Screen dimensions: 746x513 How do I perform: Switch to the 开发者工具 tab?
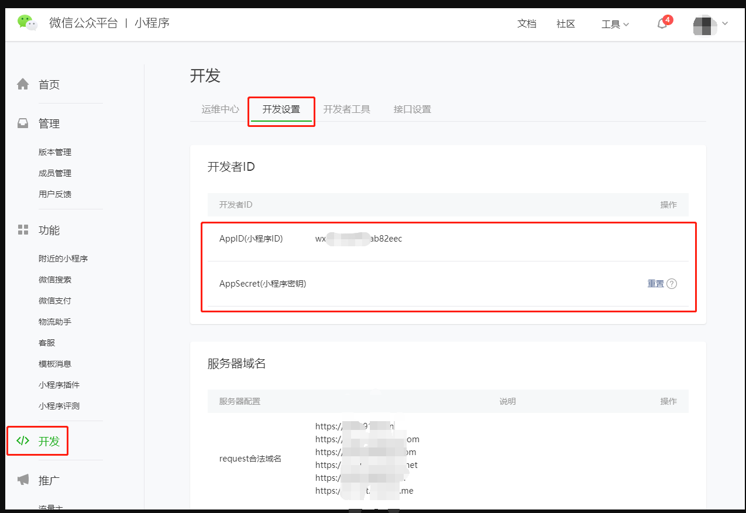click(347, 109)
